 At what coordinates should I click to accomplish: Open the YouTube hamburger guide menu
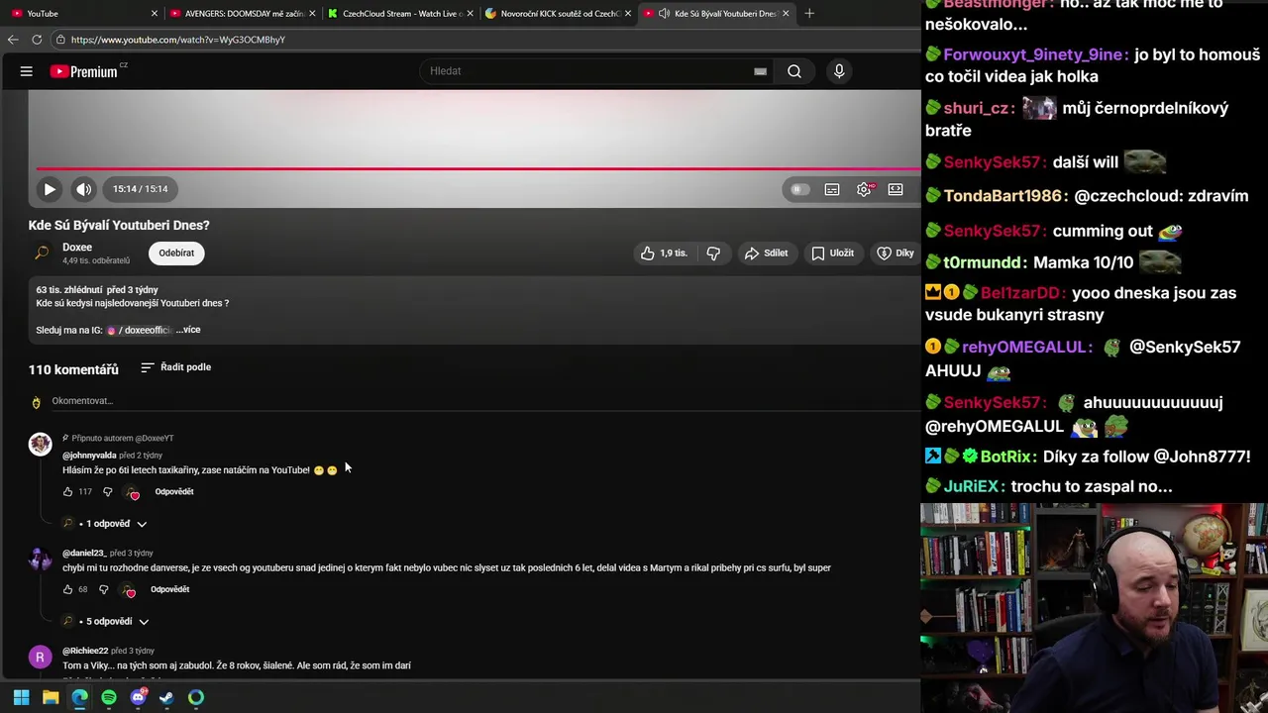click(x=27, y=71)
